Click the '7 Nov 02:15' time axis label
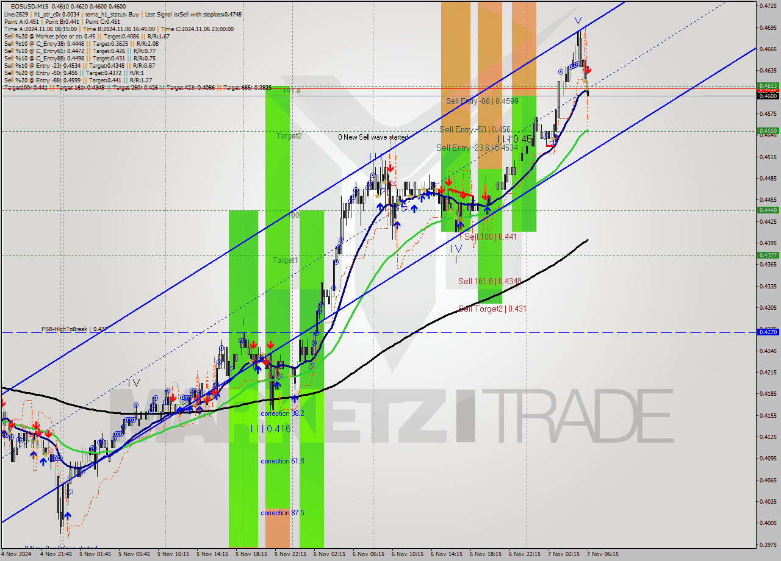781x561 pixels. 564,554
